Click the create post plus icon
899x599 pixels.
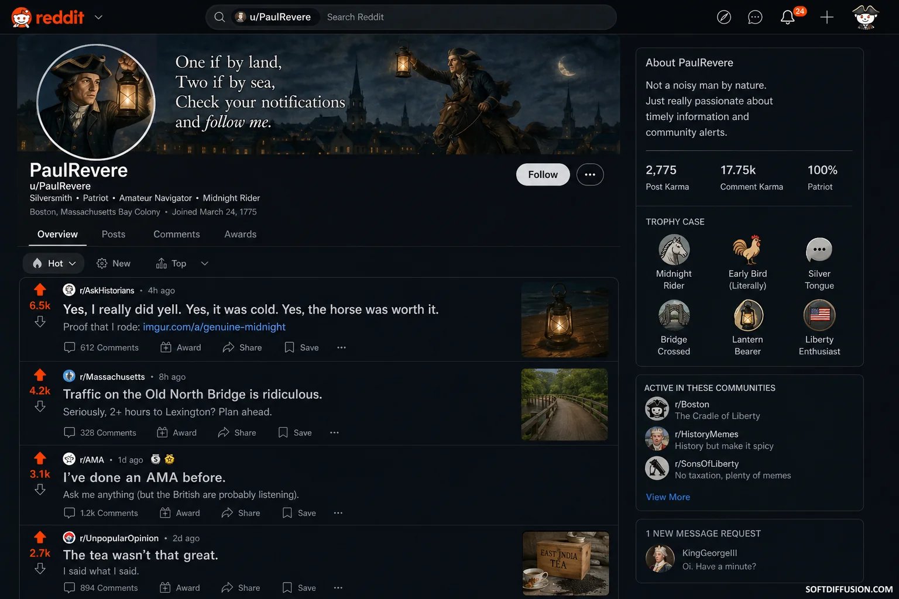[x=826, y=18]
